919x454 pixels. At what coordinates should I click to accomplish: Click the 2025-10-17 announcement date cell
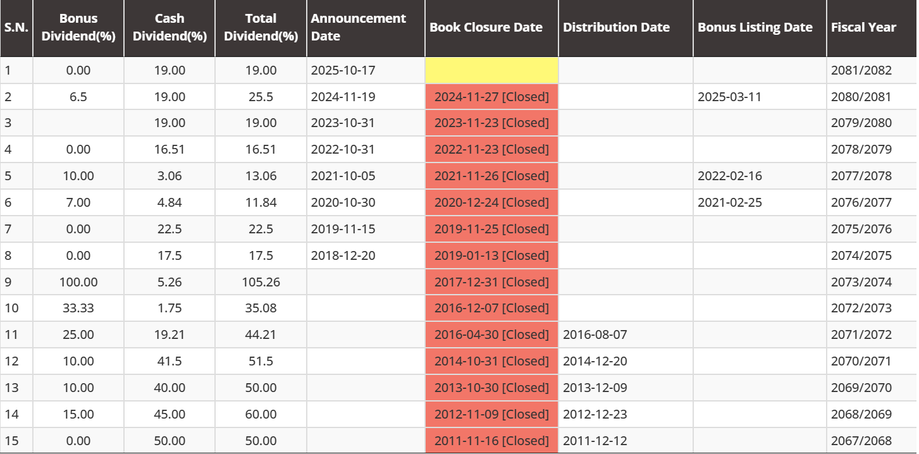coord(343,70)
